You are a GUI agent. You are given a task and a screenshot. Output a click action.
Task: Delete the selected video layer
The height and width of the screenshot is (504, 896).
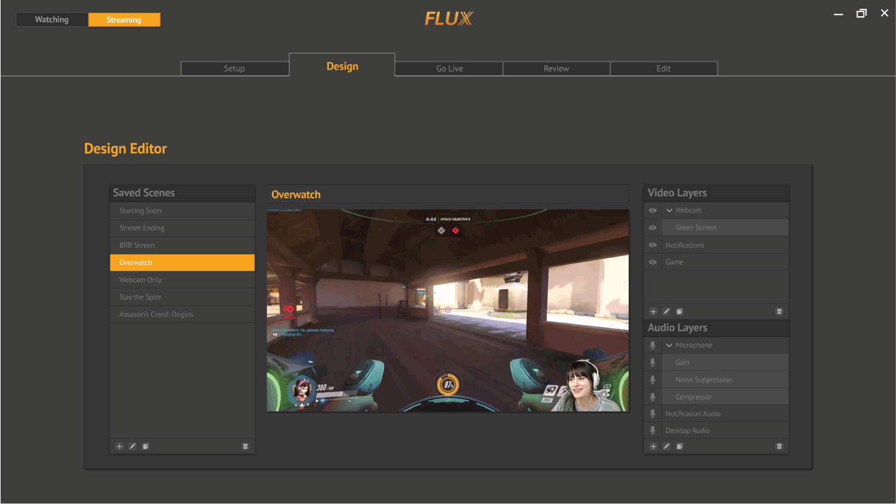(x=779, y=311)
